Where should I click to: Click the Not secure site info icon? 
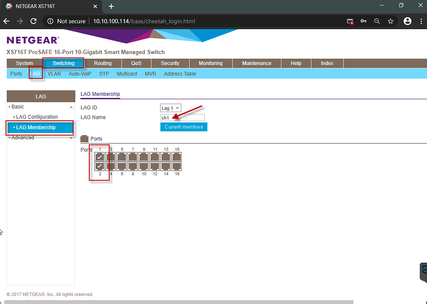[x=50, y=21]
